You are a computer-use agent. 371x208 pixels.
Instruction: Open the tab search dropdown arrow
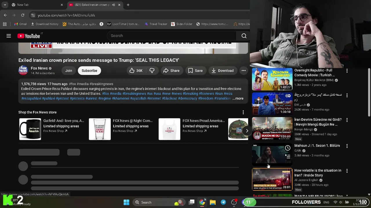tap(5, 5)
